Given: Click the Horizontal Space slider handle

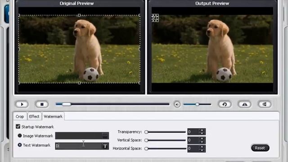Looking at the screenshot, I should click(146, 148).
